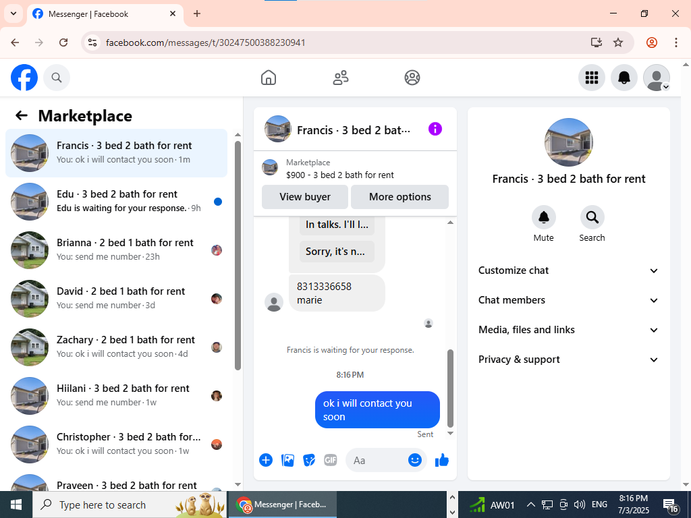
Task: Attach a photo using the image icon
Action: 287,460
